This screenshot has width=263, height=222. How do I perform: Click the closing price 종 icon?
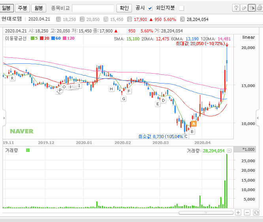129,19
